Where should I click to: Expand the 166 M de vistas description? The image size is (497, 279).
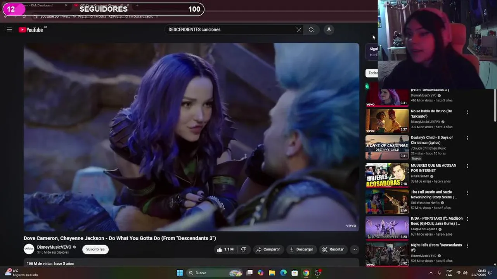191,263
